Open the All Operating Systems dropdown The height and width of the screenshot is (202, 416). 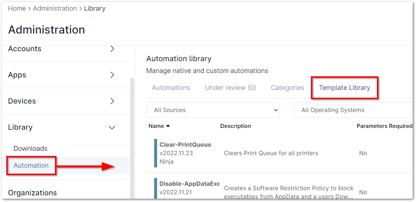[x=354, y=110]
